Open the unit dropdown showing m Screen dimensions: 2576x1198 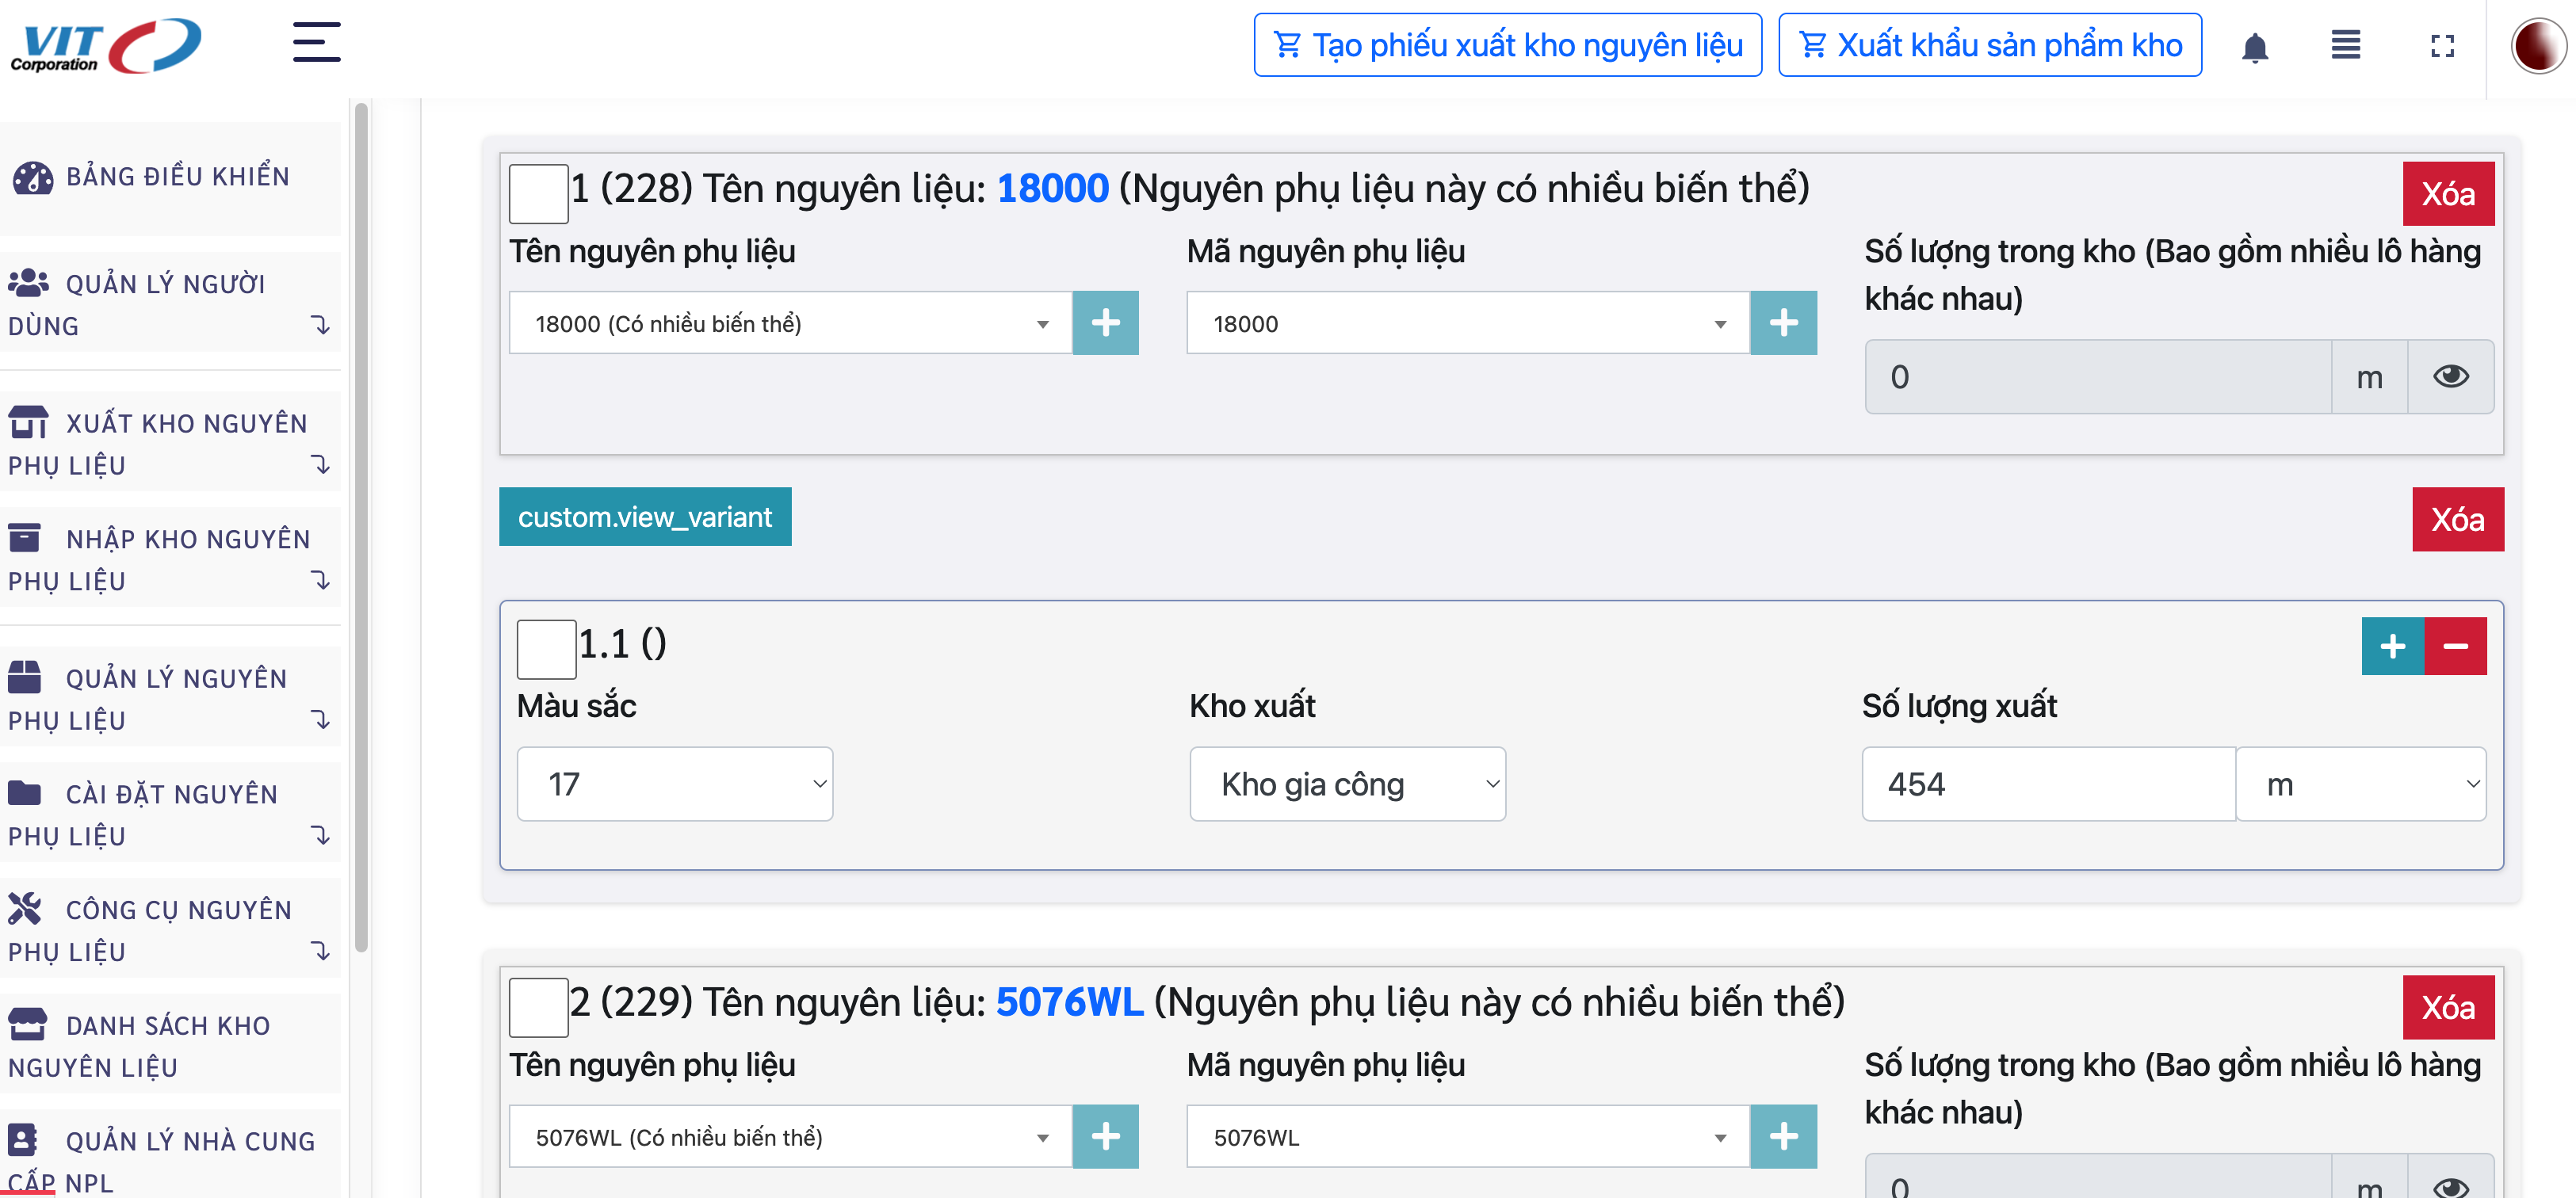tap(2360, 784)
